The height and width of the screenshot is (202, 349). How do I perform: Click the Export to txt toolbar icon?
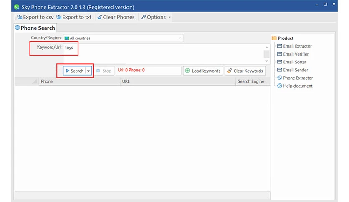[59, 17]
